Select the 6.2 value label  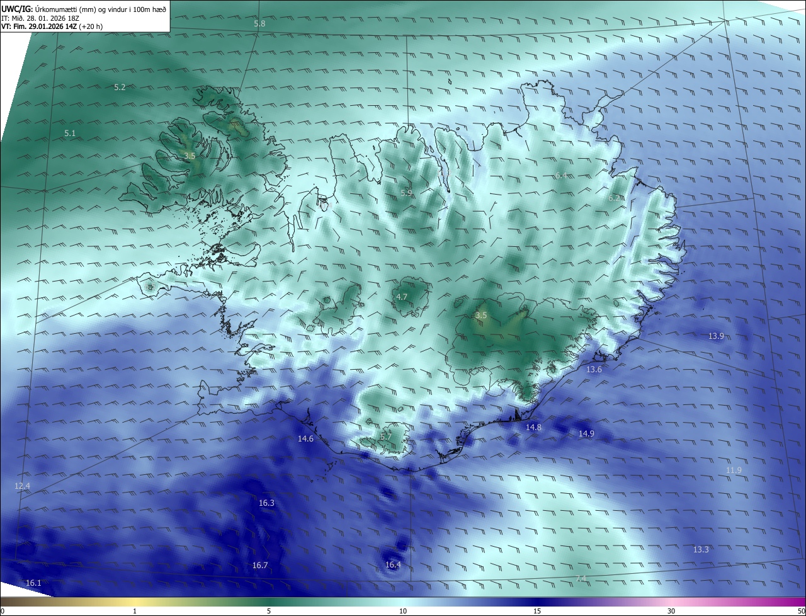614,198
